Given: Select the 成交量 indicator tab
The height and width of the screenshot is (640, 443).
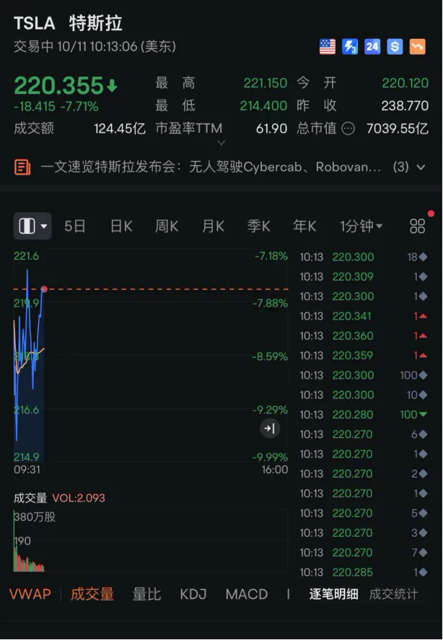Looking at the screenshot, I should coord(92,594).
